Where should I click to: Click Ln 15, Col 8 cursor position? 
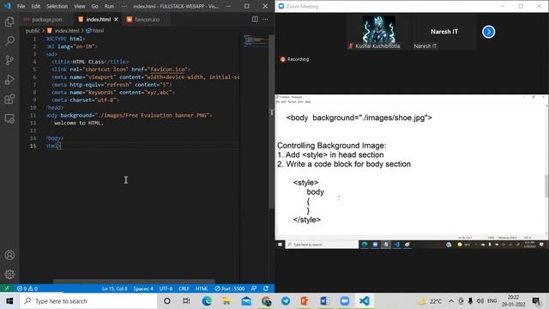114,288
